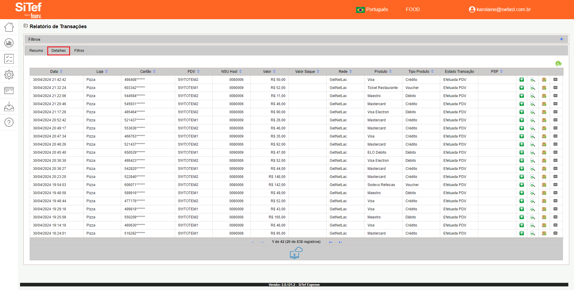Click package-plus icon for 21:22:06 transaction
This screenshot has width=574, height=290.
point(544,96)
